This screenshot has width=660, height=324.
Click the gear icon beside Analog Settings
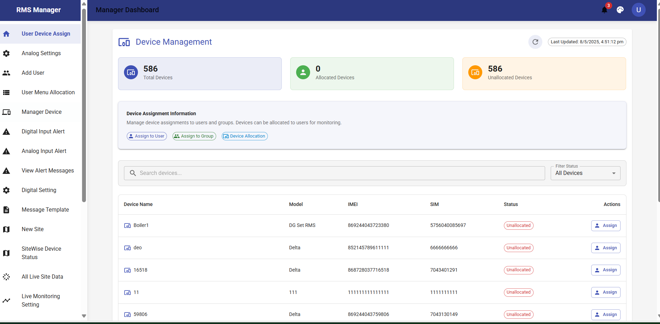click(6, 53)
